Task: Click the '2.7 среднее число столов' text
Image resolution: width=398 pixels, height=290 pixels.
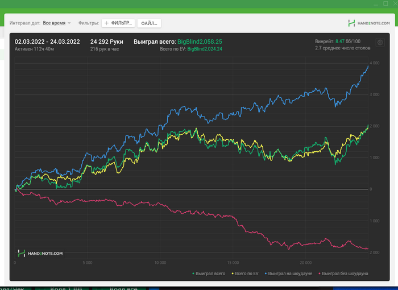Action: (343, 48)
